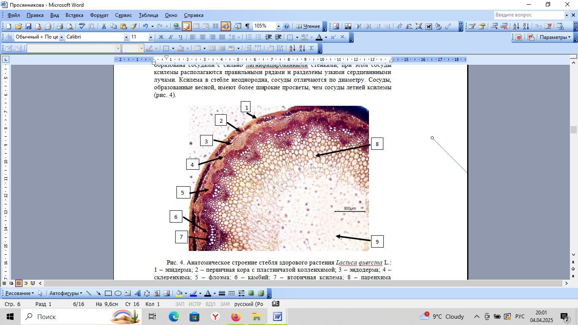Open File Explorer from the taskbar

point(256,317)
